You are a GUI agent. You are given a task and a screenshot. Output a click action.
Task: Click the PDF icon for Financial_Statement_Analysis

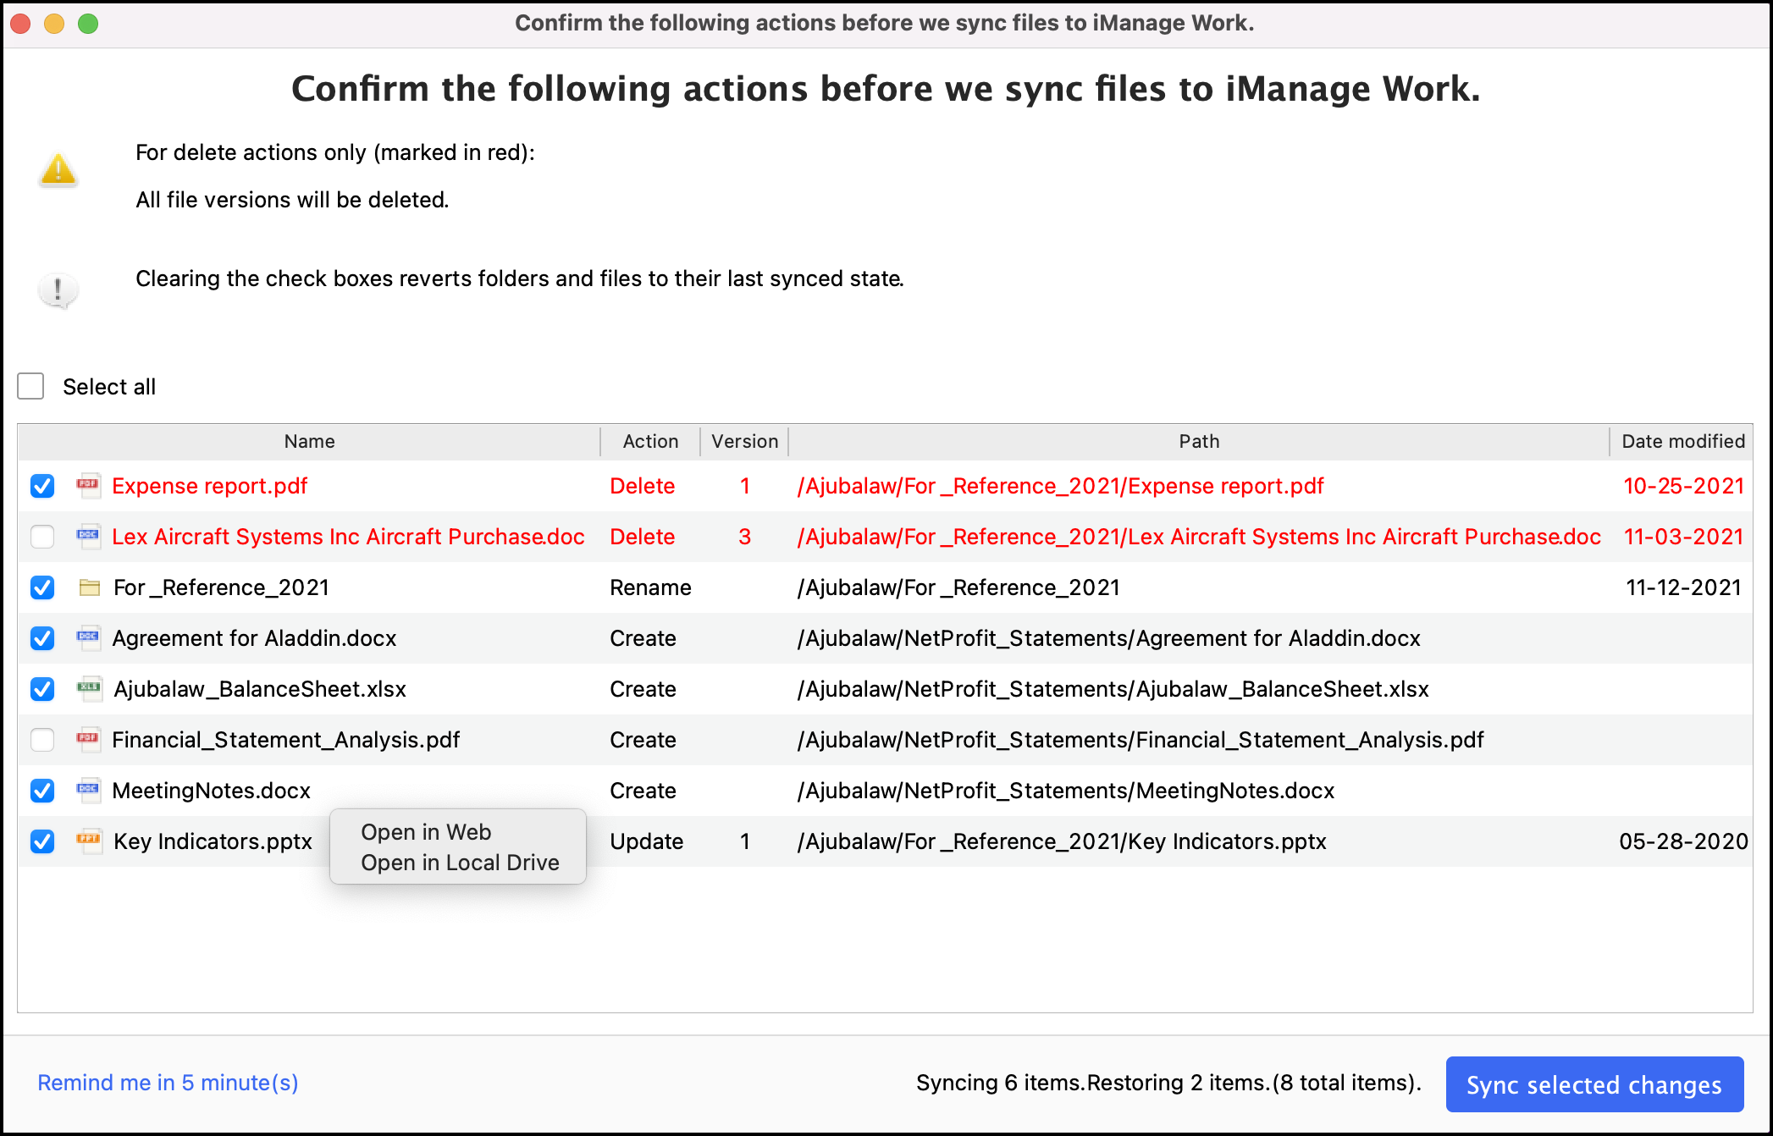coord(88,739)
